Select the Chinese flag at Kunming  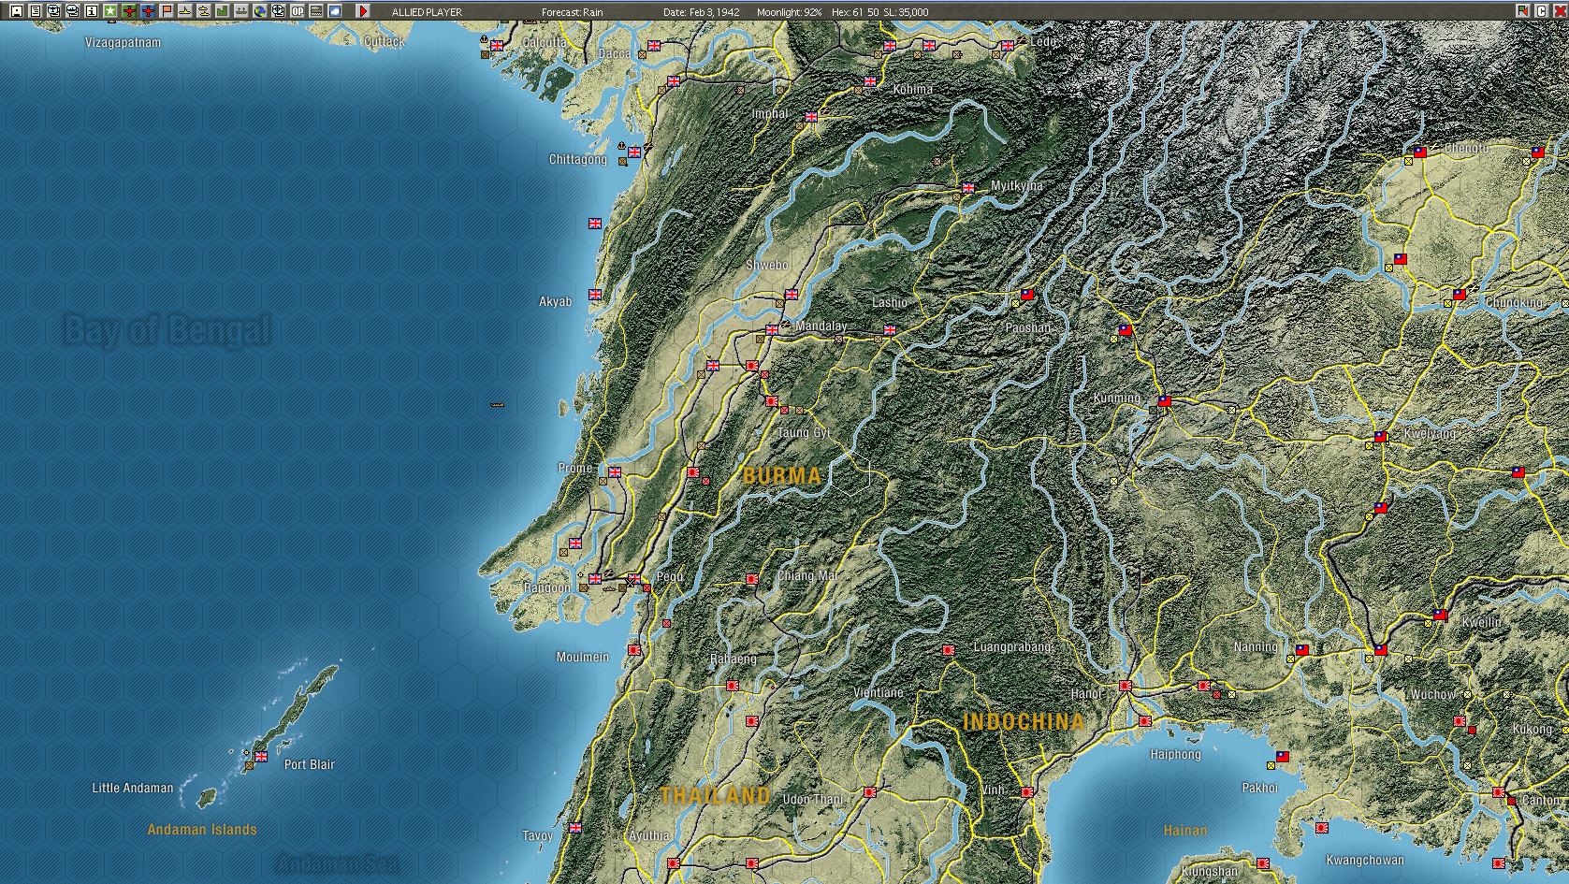(x=1165, y=401)
